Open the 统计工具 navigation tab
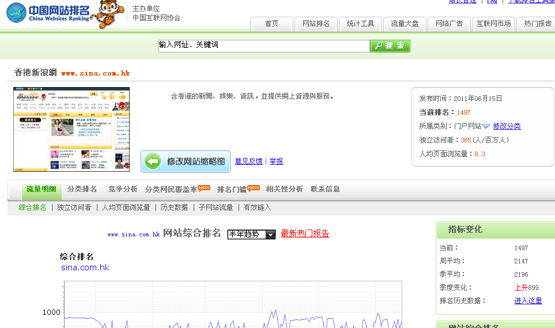 (x=360, y=24)
